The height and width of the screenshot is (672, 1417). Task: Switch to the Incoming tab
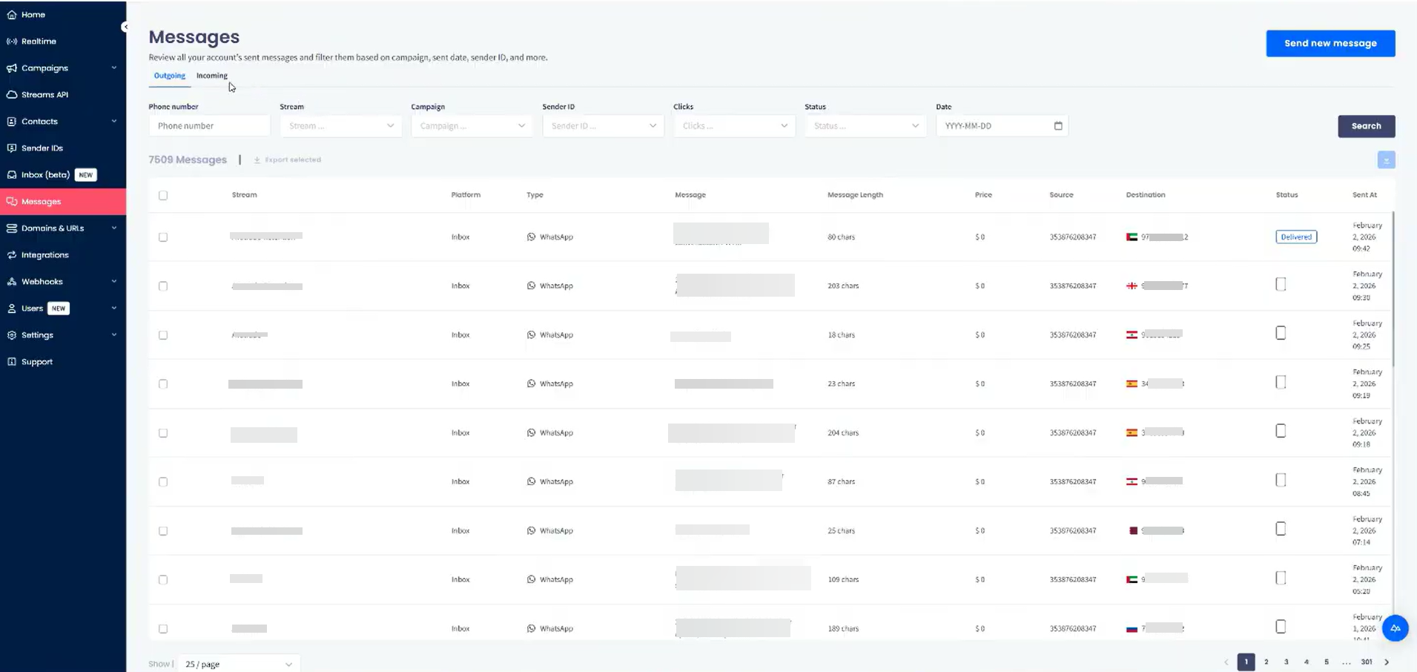[x=212, y=76]
